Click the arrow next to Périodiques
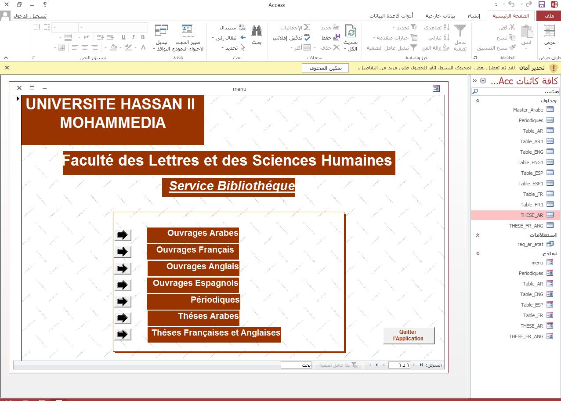The height and width of the screenshot is (401, 561). tap(123, 301)
